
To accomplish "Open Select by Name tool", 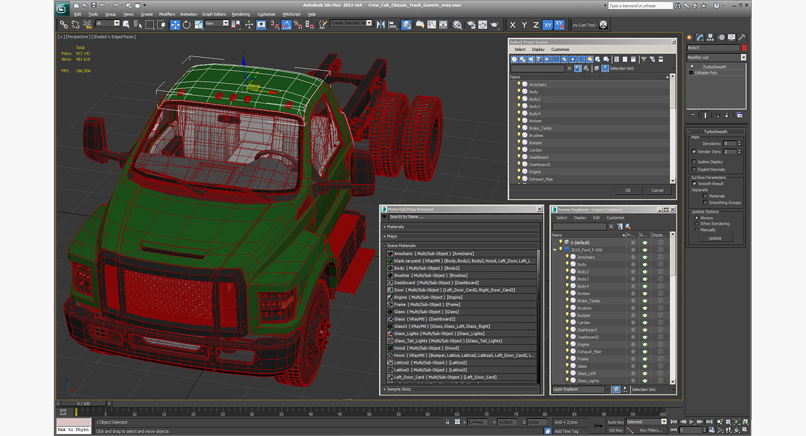I will point(137,25).
